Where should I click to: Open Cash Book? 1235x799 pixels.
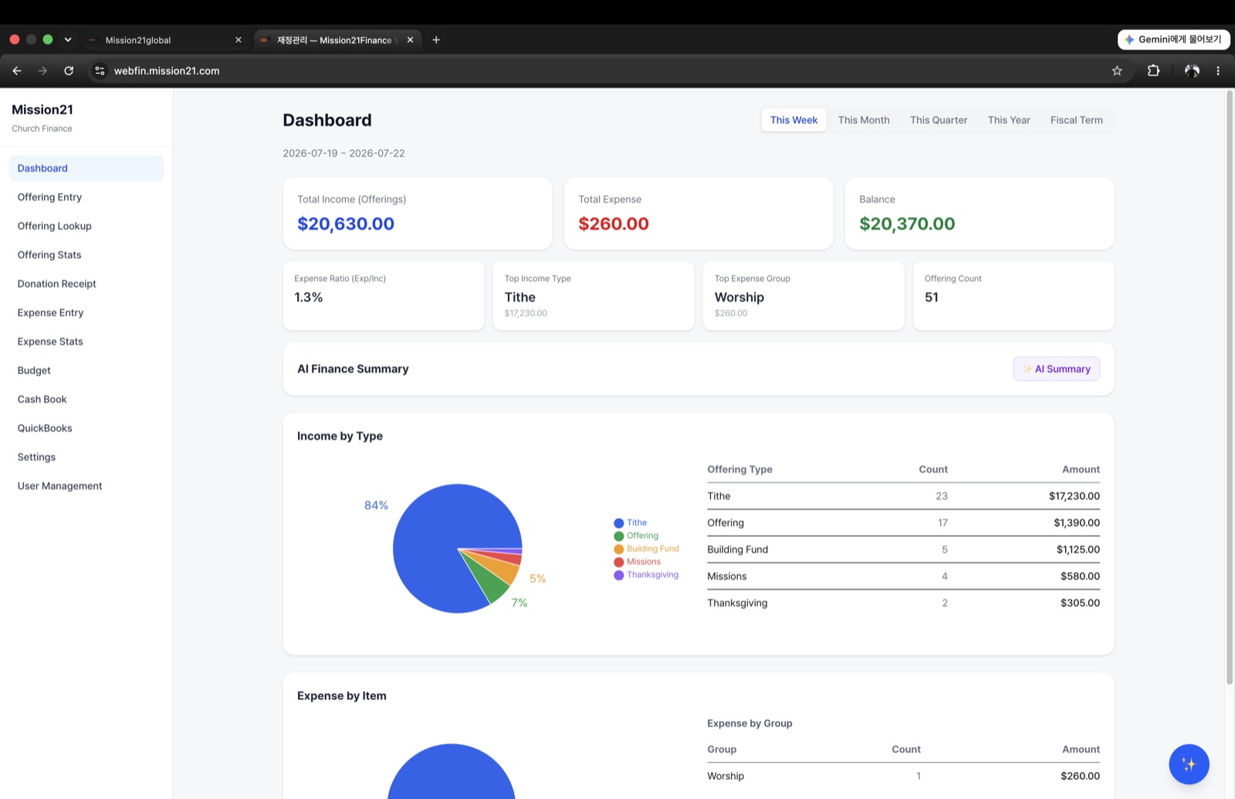pyautogui.click(x=86, y=399)
